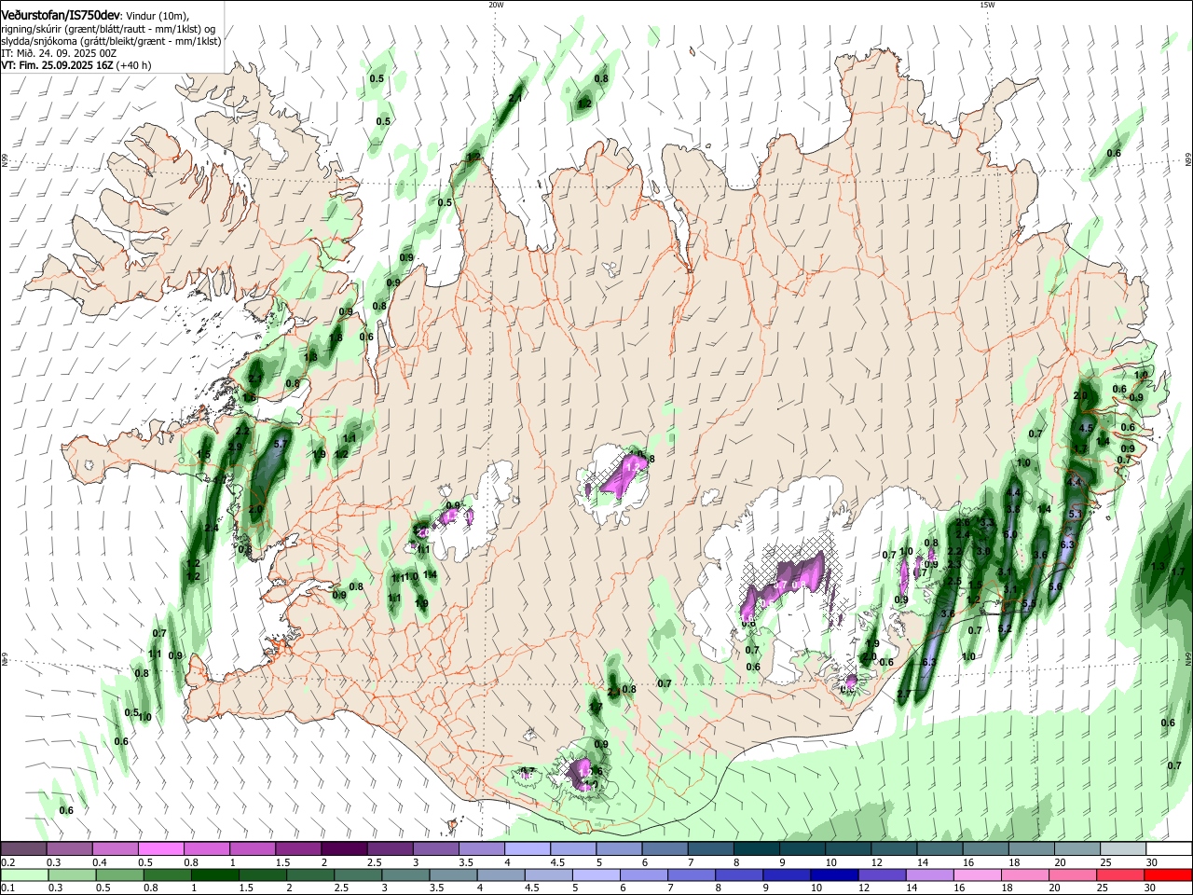Select the bright pink 0.5 swatch in upper legend row
This screenshot has height=895, width=1193.
pos(160,849)
